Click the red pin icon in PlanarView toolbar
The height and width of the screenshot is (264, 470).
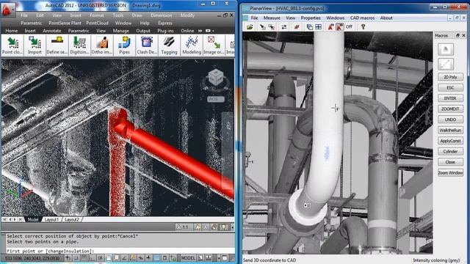point(297,27)
